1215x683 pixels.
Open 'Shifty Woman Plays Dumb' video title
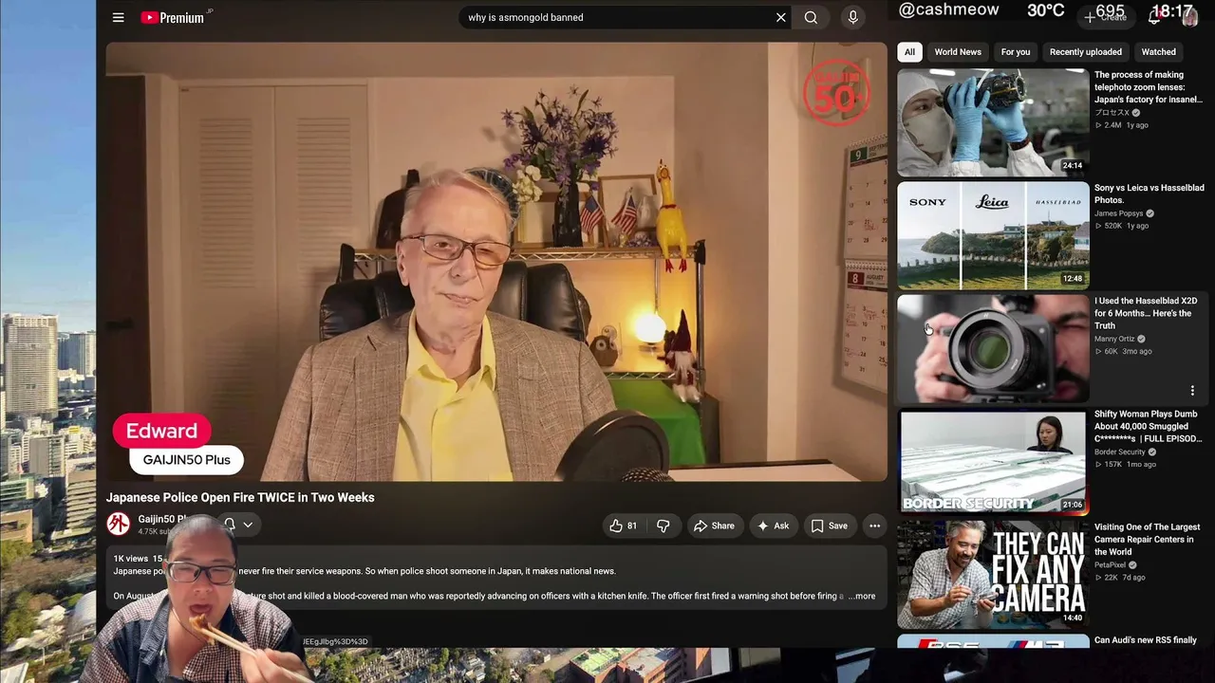(1148, 426)
